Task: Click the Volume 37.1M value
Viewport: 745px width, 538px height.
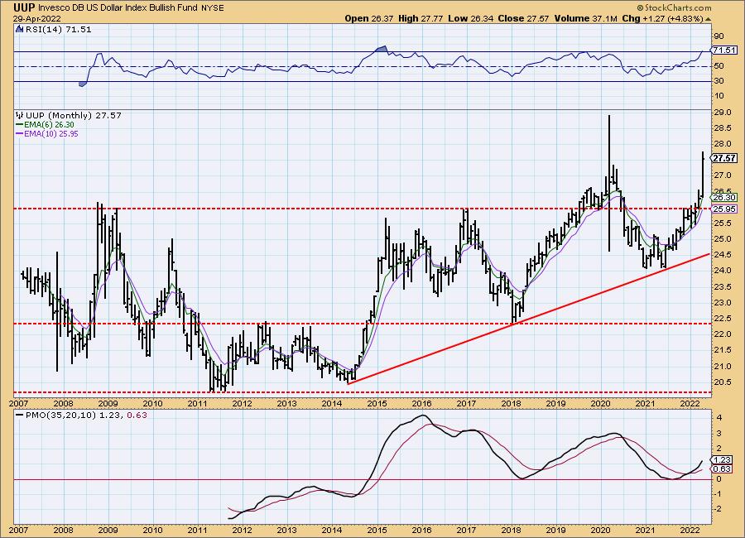Action: click(585, 18)
